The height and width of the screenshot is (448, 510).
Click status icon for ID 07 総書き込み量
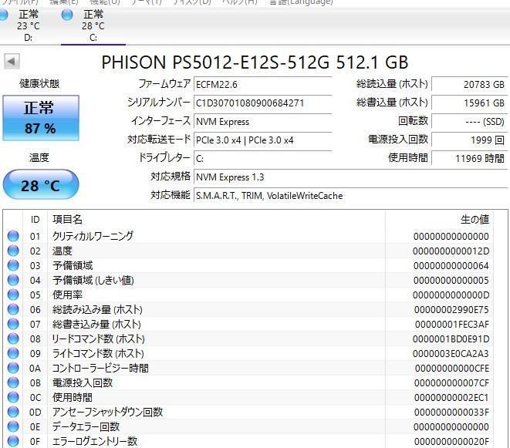point(13,324)
